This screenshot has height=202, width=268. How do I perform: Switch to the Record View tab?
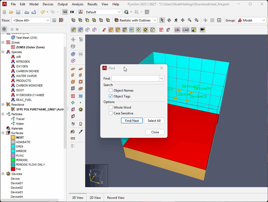[x=116, y=197]
